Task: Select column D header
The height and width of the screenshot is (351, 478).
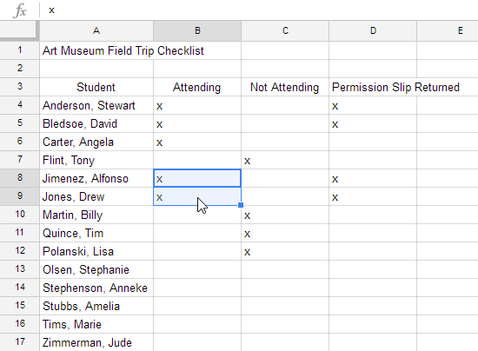Action: (x=373, y=30)
